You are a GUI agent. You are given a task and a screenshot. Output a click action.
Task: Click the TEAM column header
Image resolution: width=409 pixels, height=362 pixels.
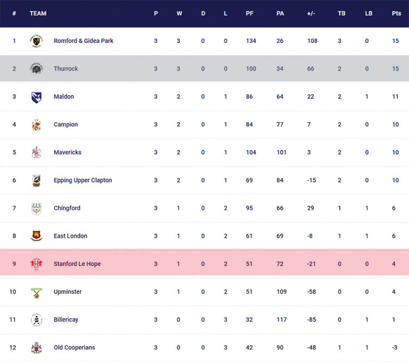[38, 14]
